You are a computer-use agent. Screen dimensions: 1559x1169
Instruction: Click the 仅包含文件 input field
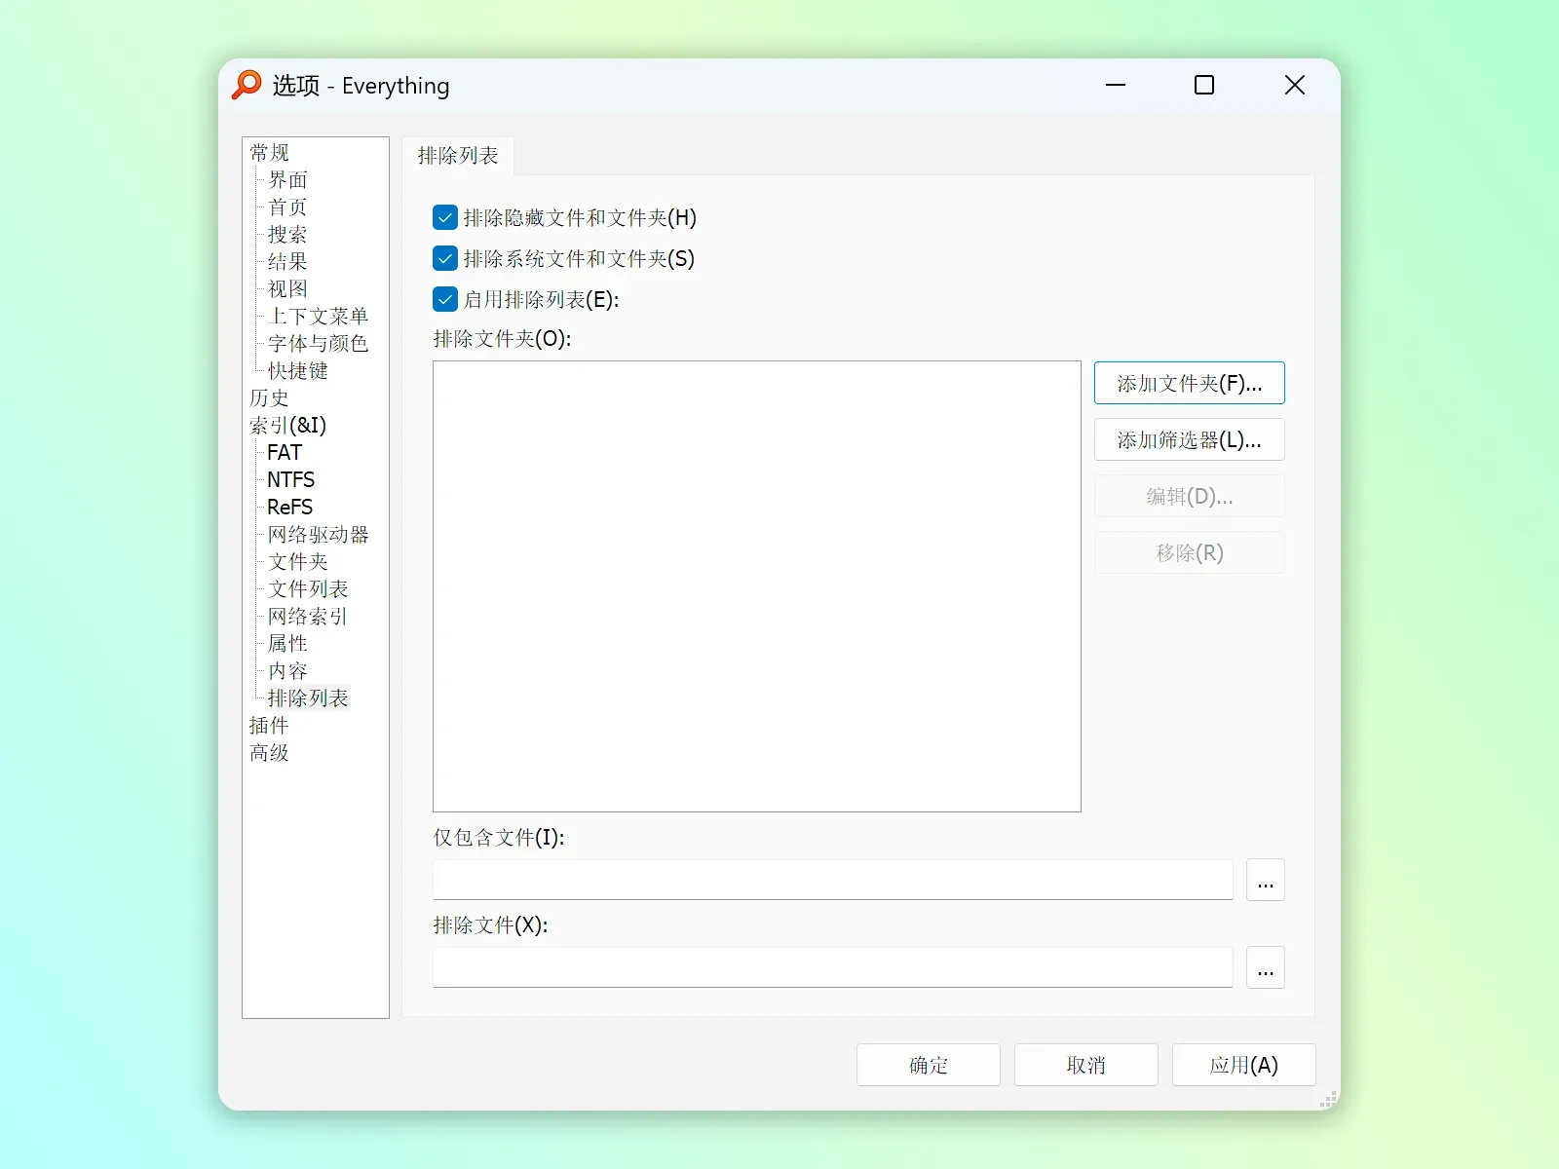(x=833, y=880)
